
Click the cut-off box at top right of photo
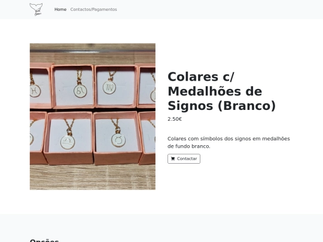(x=146, y=85)
